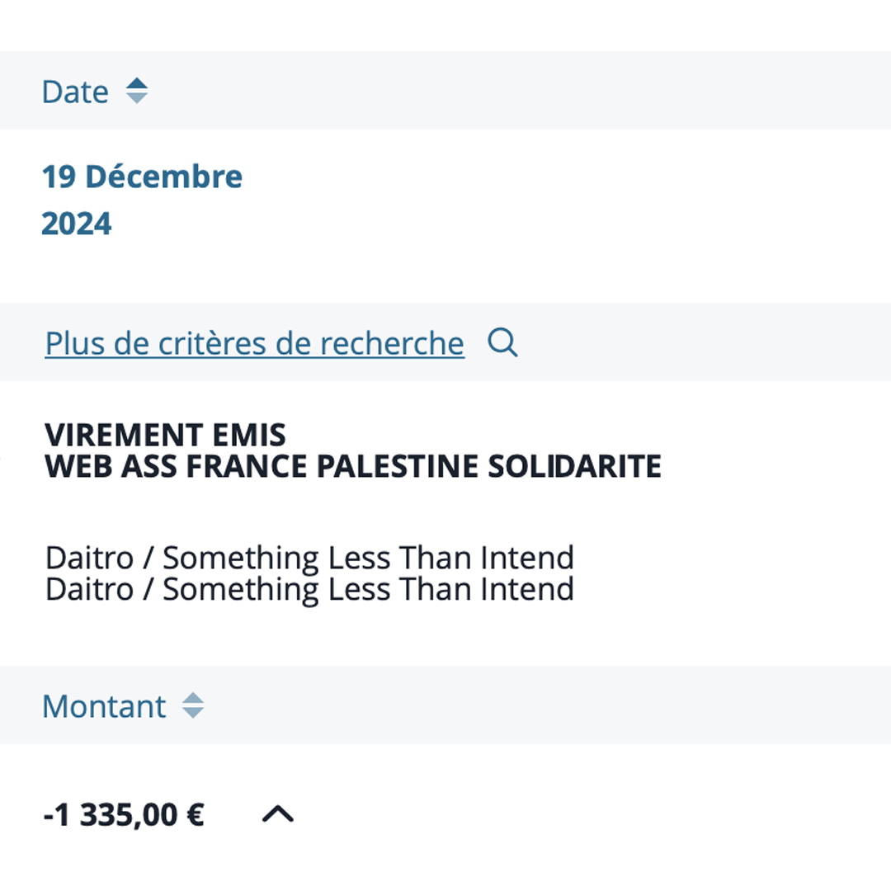Collapse transaction details with chevron up
This screenshot has height=891, width=891.
coord(278,813)
